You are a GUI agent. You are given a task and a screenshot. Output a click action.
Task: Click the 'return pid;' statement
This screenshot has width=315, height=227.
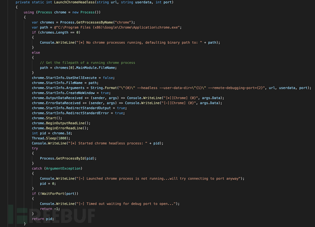(x=43, y=219)
